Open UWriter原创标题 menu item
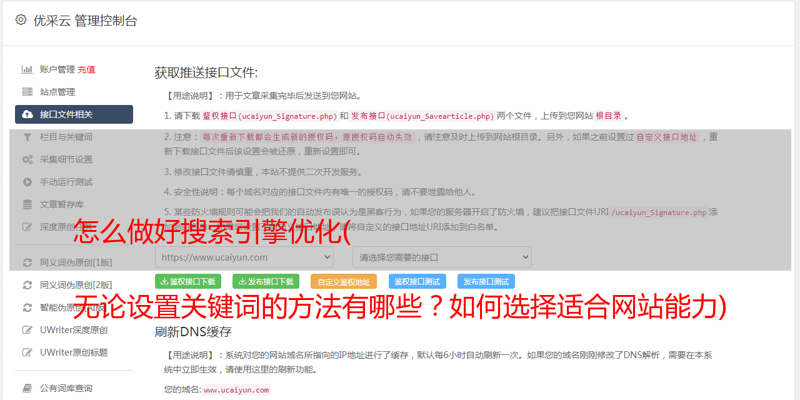Screen dimensions: 800x400 tap(74, 352)
